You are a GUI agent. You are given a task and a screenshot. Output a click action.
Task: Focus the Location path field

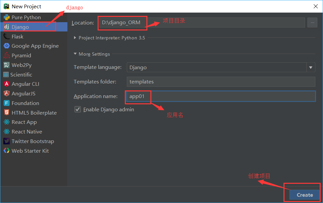(x=202, y=23)
